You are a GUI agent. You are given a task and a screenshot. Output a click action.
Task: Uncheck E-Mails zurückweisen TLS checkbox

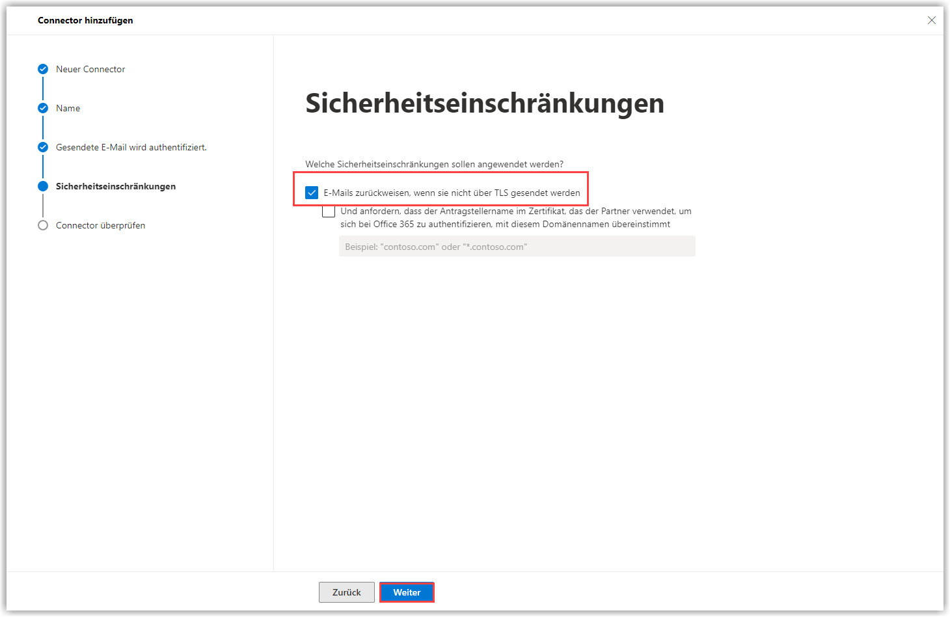click(x=312, y=193)
